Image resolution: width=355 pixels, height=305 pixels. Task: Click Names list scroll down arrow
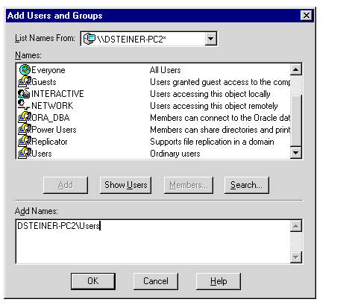point(296,153)
